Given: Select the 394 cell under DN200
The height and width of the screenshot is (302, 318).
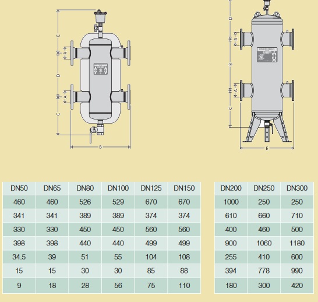Looking at the screenshot, I should coord(231,271).
